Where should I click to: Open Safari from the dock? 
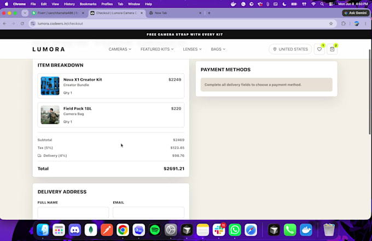[251, 230]
